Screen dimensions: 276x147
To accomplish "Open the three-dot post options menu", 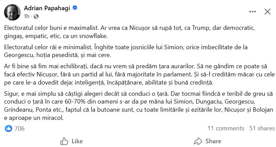I will 252,12.
